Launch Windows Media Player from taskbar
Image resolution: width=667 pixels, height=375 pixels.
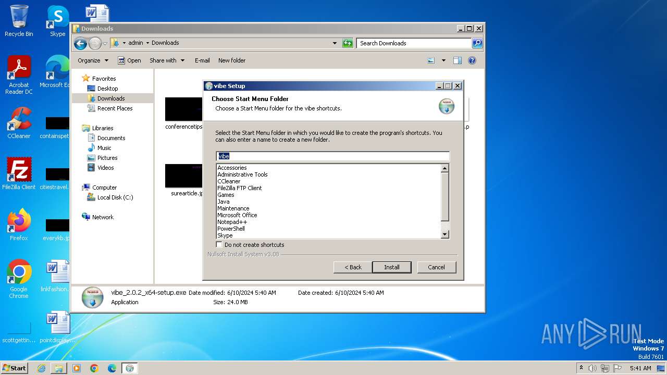point(77,368)
